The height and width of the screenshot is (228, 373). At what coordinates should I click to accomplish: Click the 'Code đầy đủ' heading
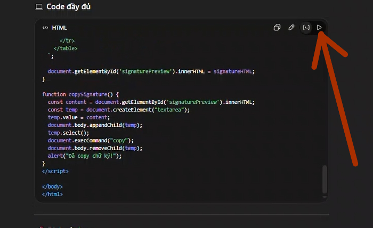point(68,6)
